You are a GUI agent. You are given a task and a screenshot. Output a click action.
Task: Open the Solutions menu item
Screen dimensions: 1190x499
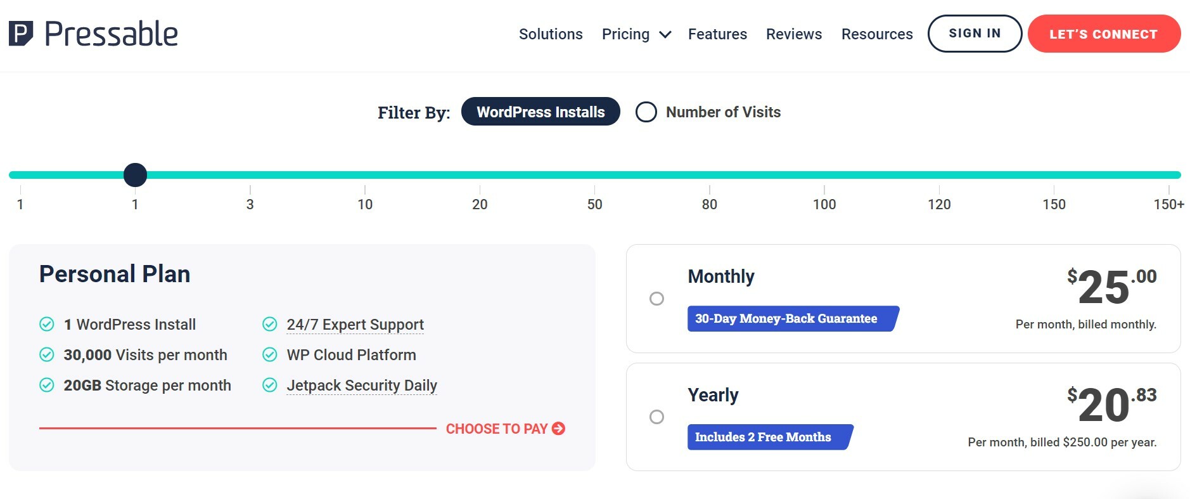550,34
